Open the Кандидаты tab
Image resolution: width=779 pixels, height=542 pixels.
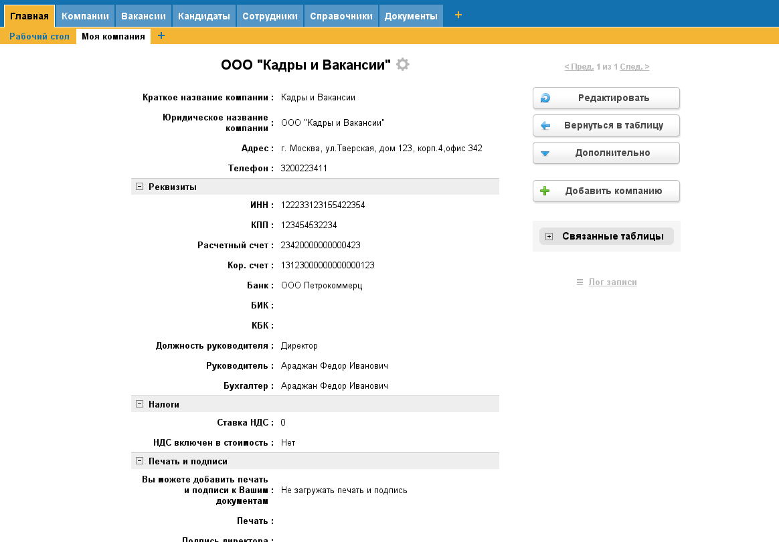point(204,16)
